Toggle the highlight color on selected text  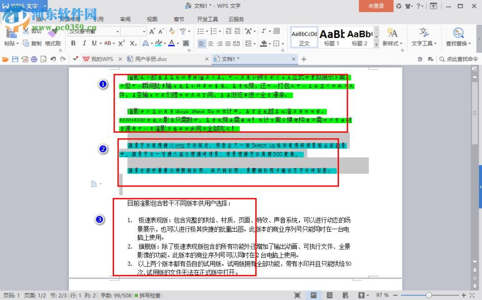[x=159, y=44]
